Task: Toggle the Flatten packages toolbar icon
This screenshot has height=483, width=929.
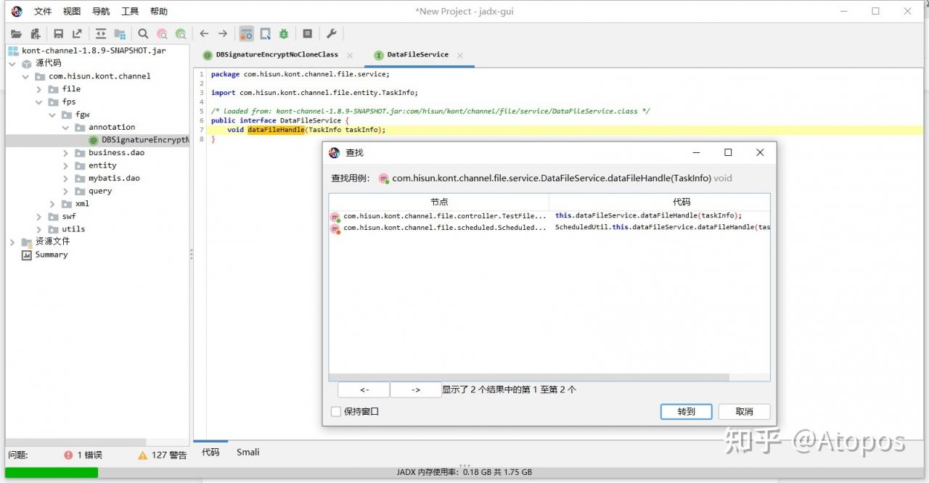Action: point(120,33)
